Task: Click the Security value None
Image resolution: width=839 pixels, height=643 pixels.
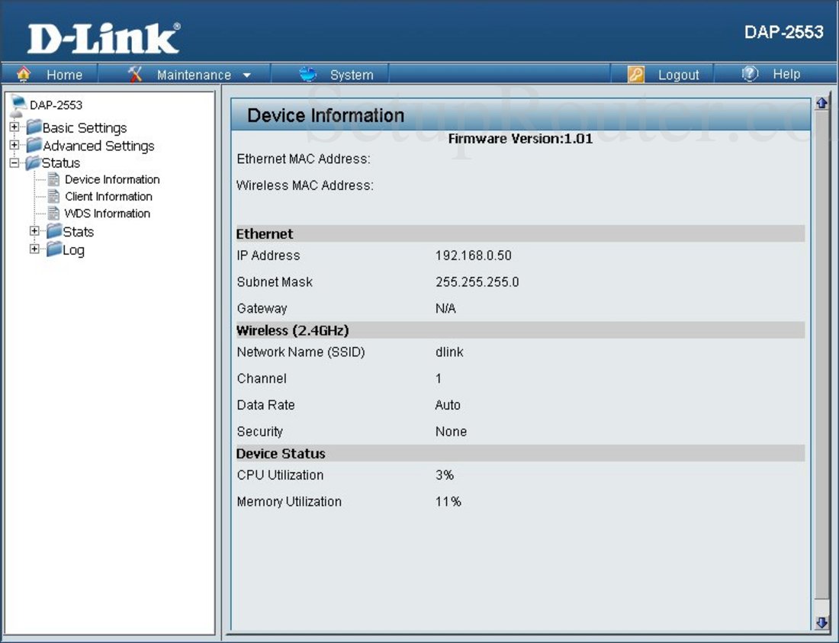Action: 451,432
